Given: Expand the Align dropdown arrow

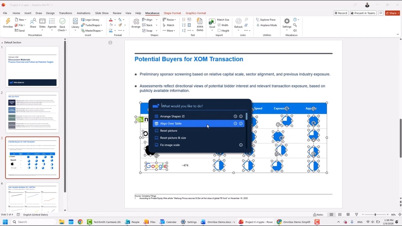Looking at the screenshot, I should tap(157, 20).
